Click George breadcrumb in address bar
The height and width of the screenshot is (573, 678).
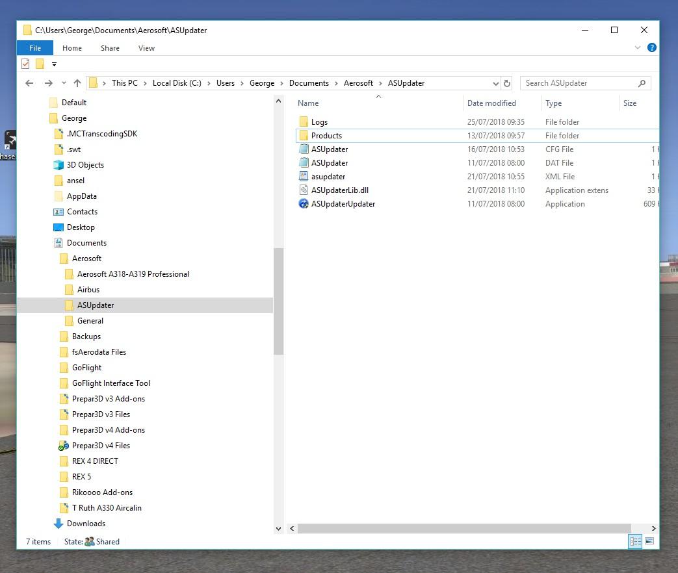coord(261,83)
